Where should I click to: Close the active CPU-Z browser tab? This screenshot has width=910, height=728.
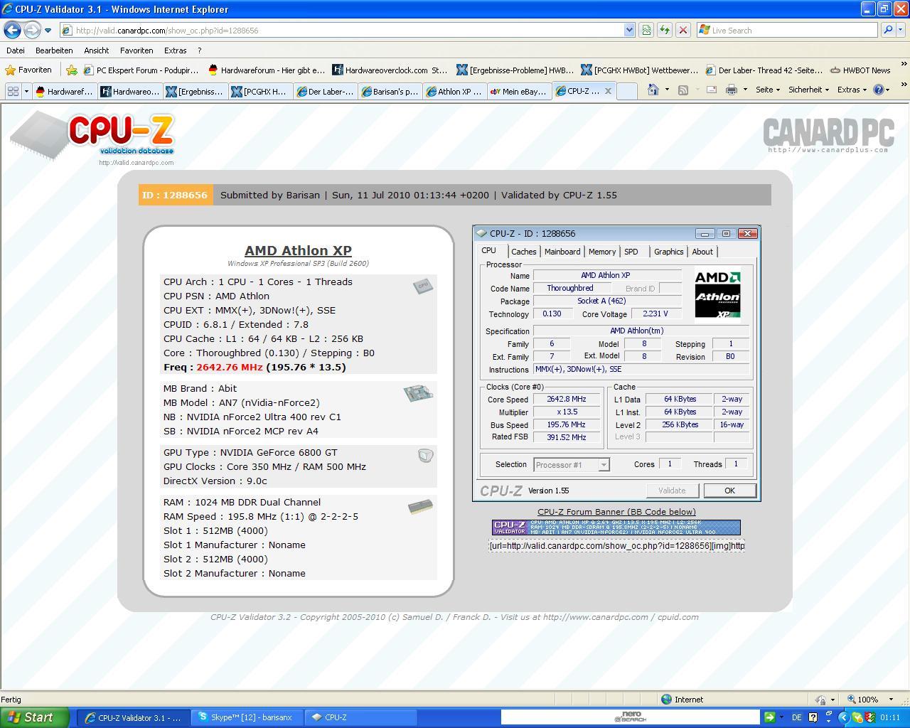(608, 91)
